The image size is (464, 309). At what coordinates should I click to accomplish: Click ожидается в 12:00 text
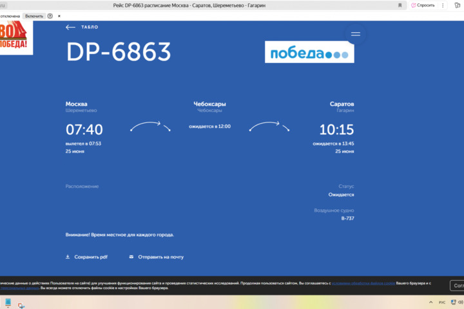click(x=209, y=127)
